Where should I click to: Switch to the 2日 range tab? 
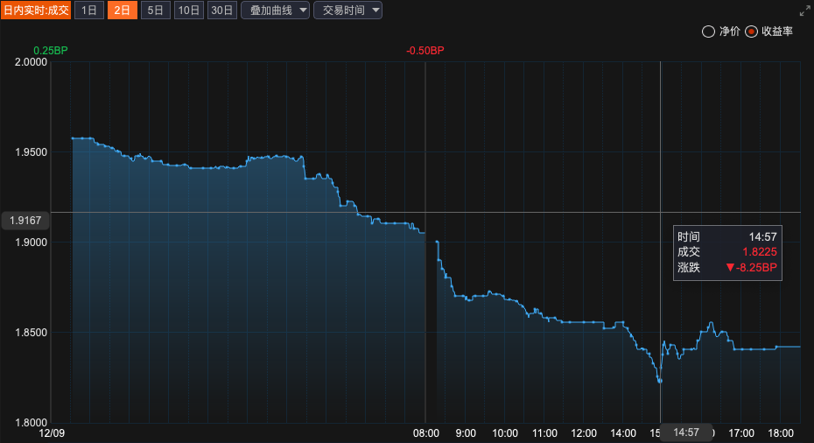click(122, 11)
